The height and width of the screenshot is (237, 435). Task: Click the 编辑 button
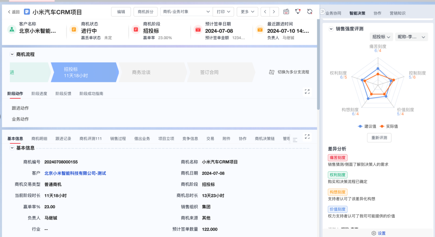(121, 12)
